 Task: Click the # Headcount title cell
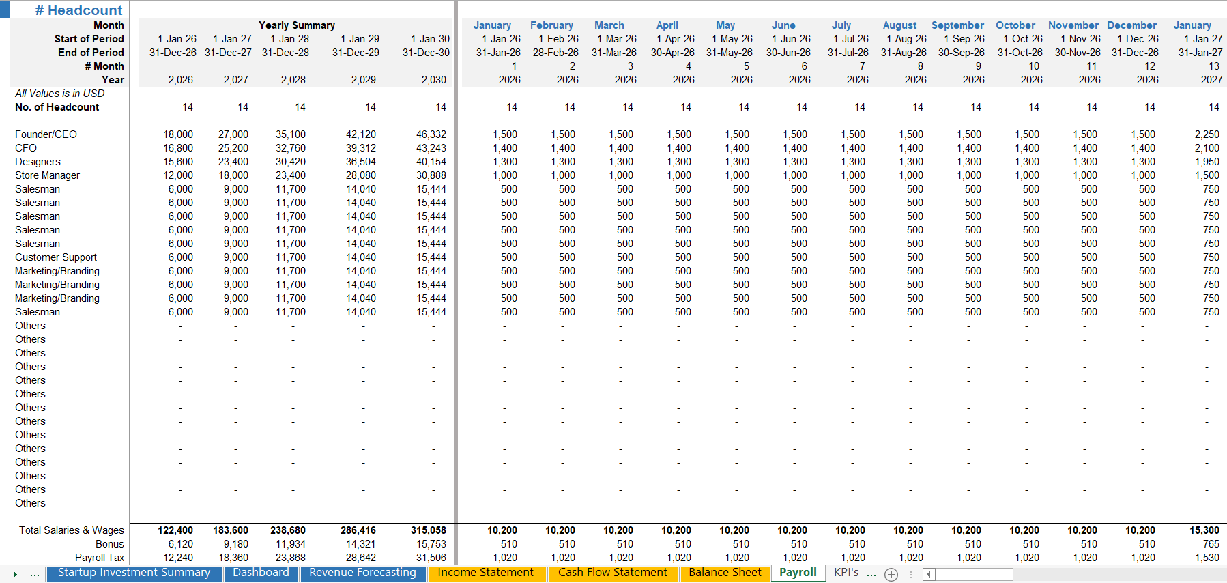pos(78,10)
